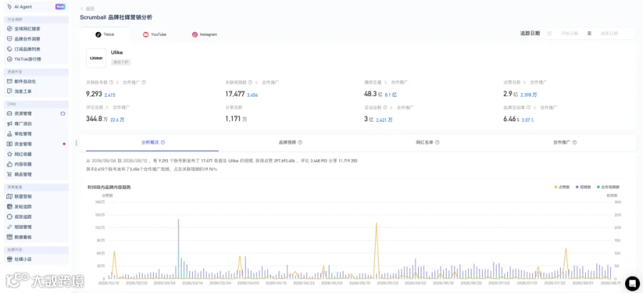
Task: Click the start date field of 追踪日期
Action: [569, 34]
